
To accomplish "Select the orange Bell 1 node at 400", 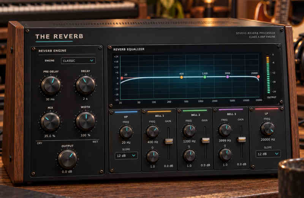I will [182, 77].
